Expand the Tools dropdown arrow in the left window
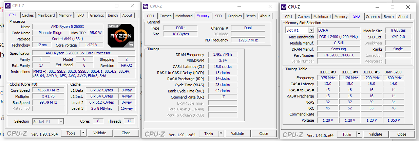419x141 pixels. pyautogui.click(x=83, y=133)
